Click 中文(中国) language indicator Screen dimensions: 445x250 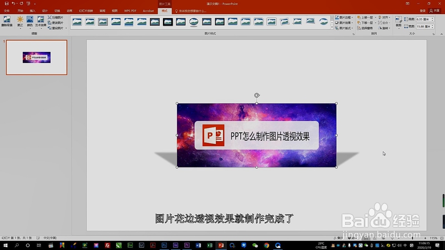point(50,238)
